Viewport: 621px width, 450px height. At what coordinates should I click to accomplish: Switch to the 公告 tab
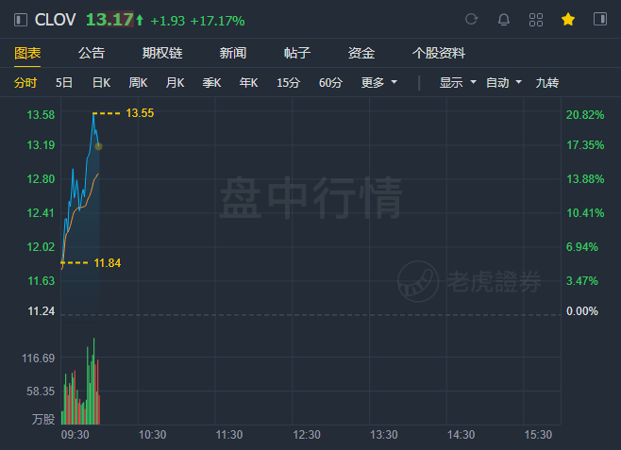click(x=92, y=53)
